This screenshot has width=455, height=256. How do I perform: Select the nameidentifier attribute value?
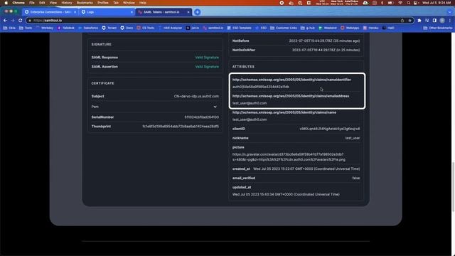[x=261, y=87]
